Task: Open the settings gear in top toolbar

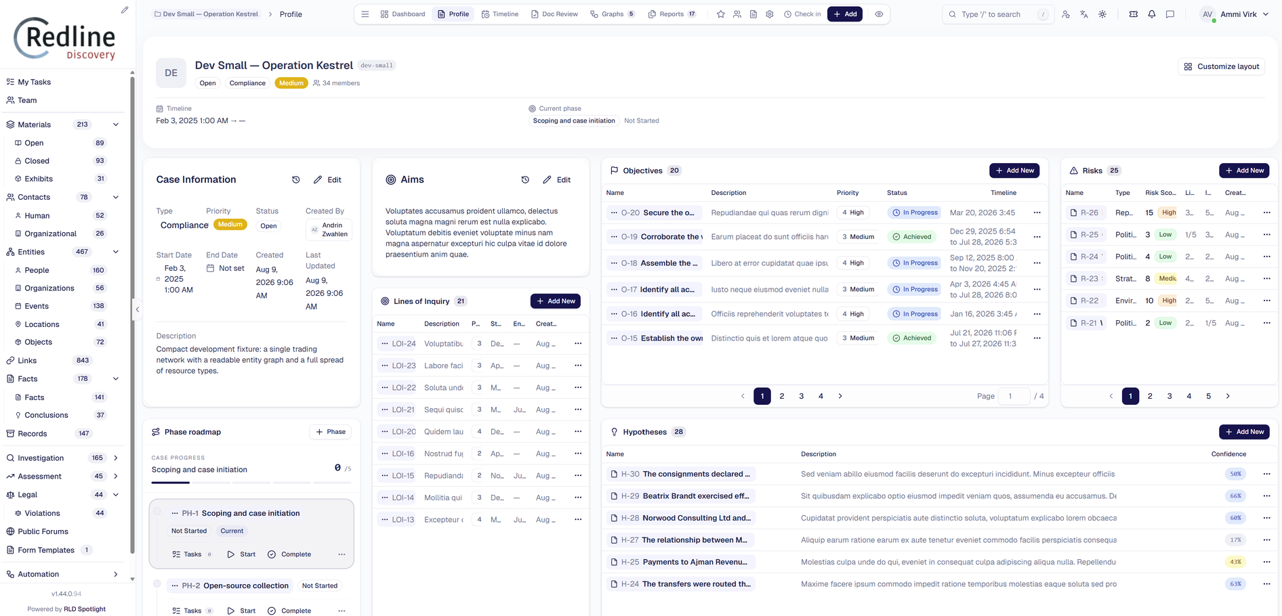Action: 770,14
